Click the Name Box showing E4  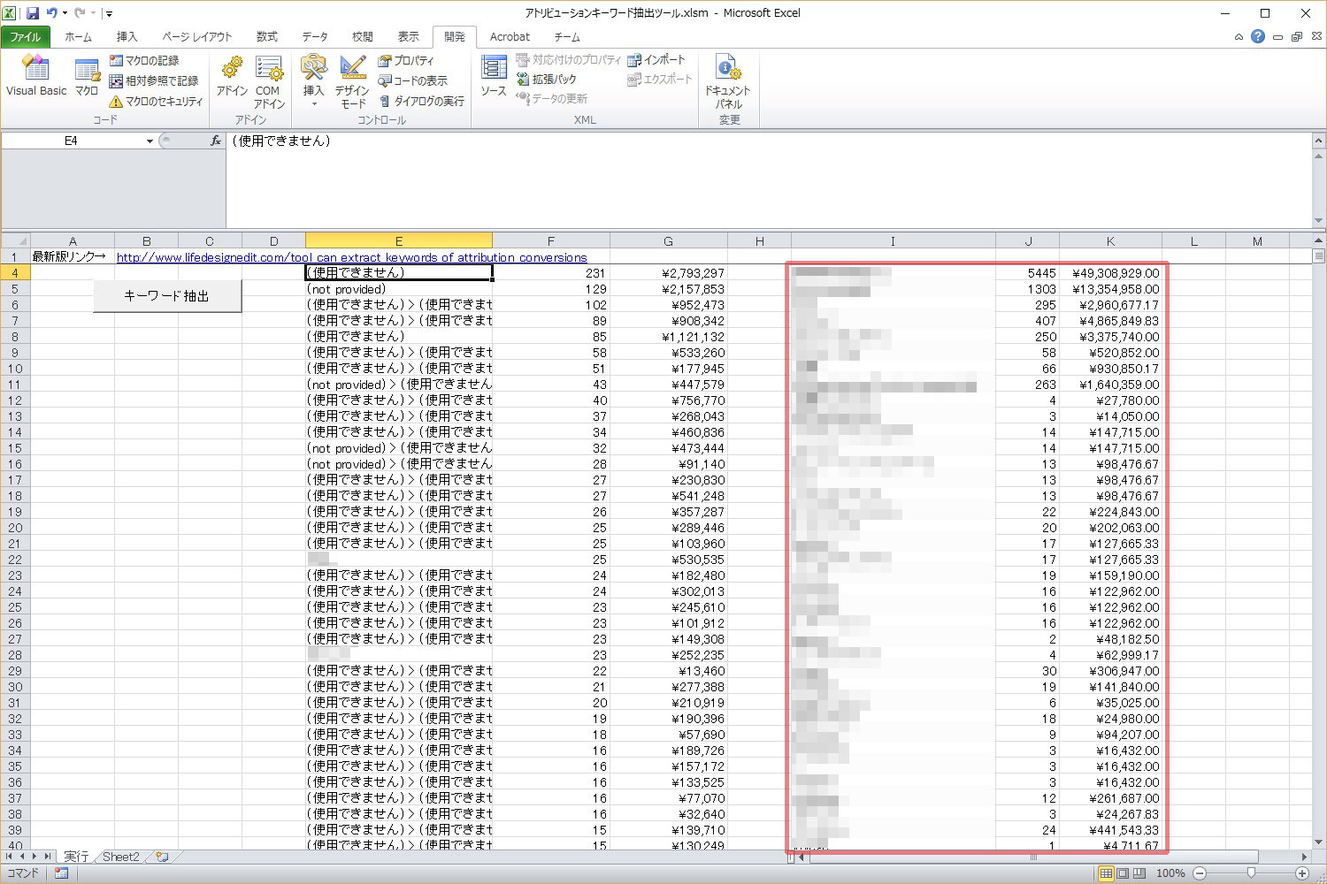[x=72, y=141]
